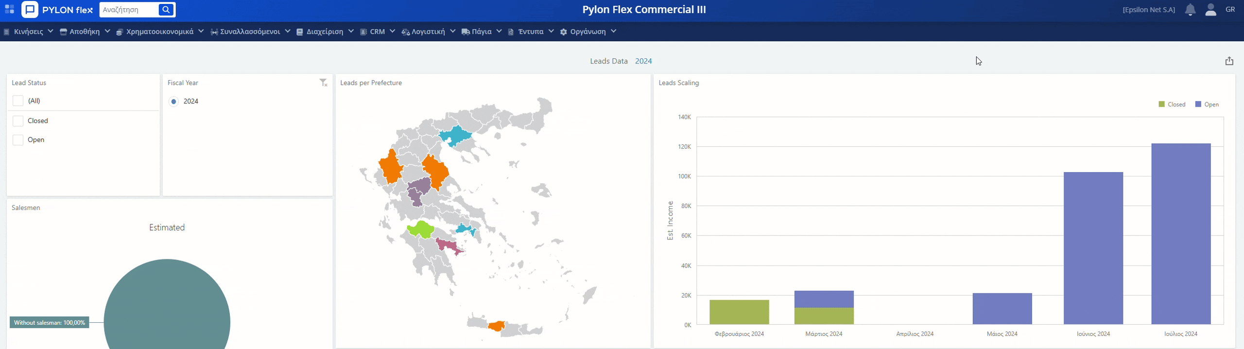Image resolution: width=1244 pixels, height=349 pixels.
Task: Open the Αποθήκη menu
Action: [x=85, y=32]
